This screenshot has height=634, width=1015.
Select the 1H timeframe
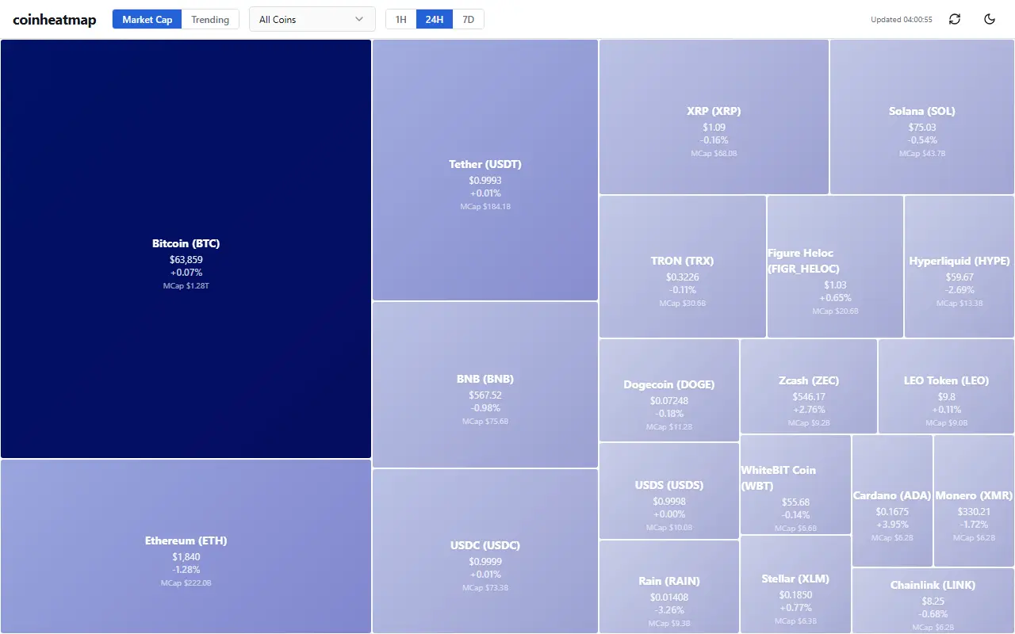click(401, 19)
